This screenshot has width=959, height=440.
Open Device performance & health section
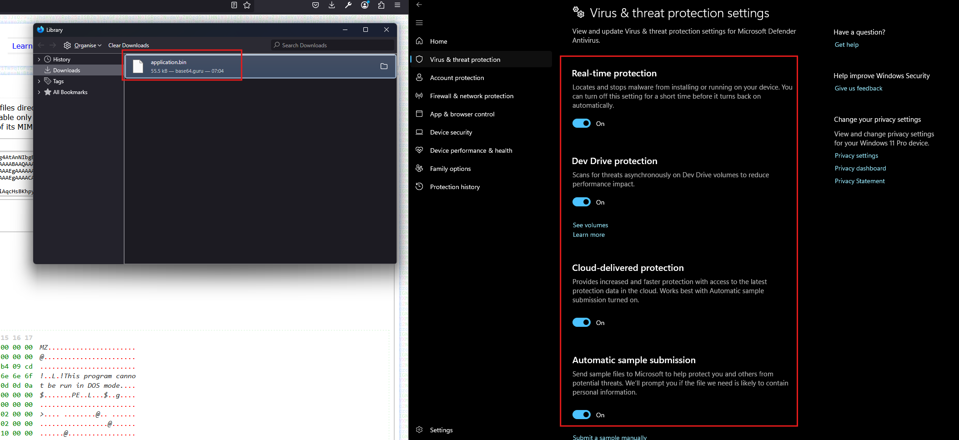[481, 150]
